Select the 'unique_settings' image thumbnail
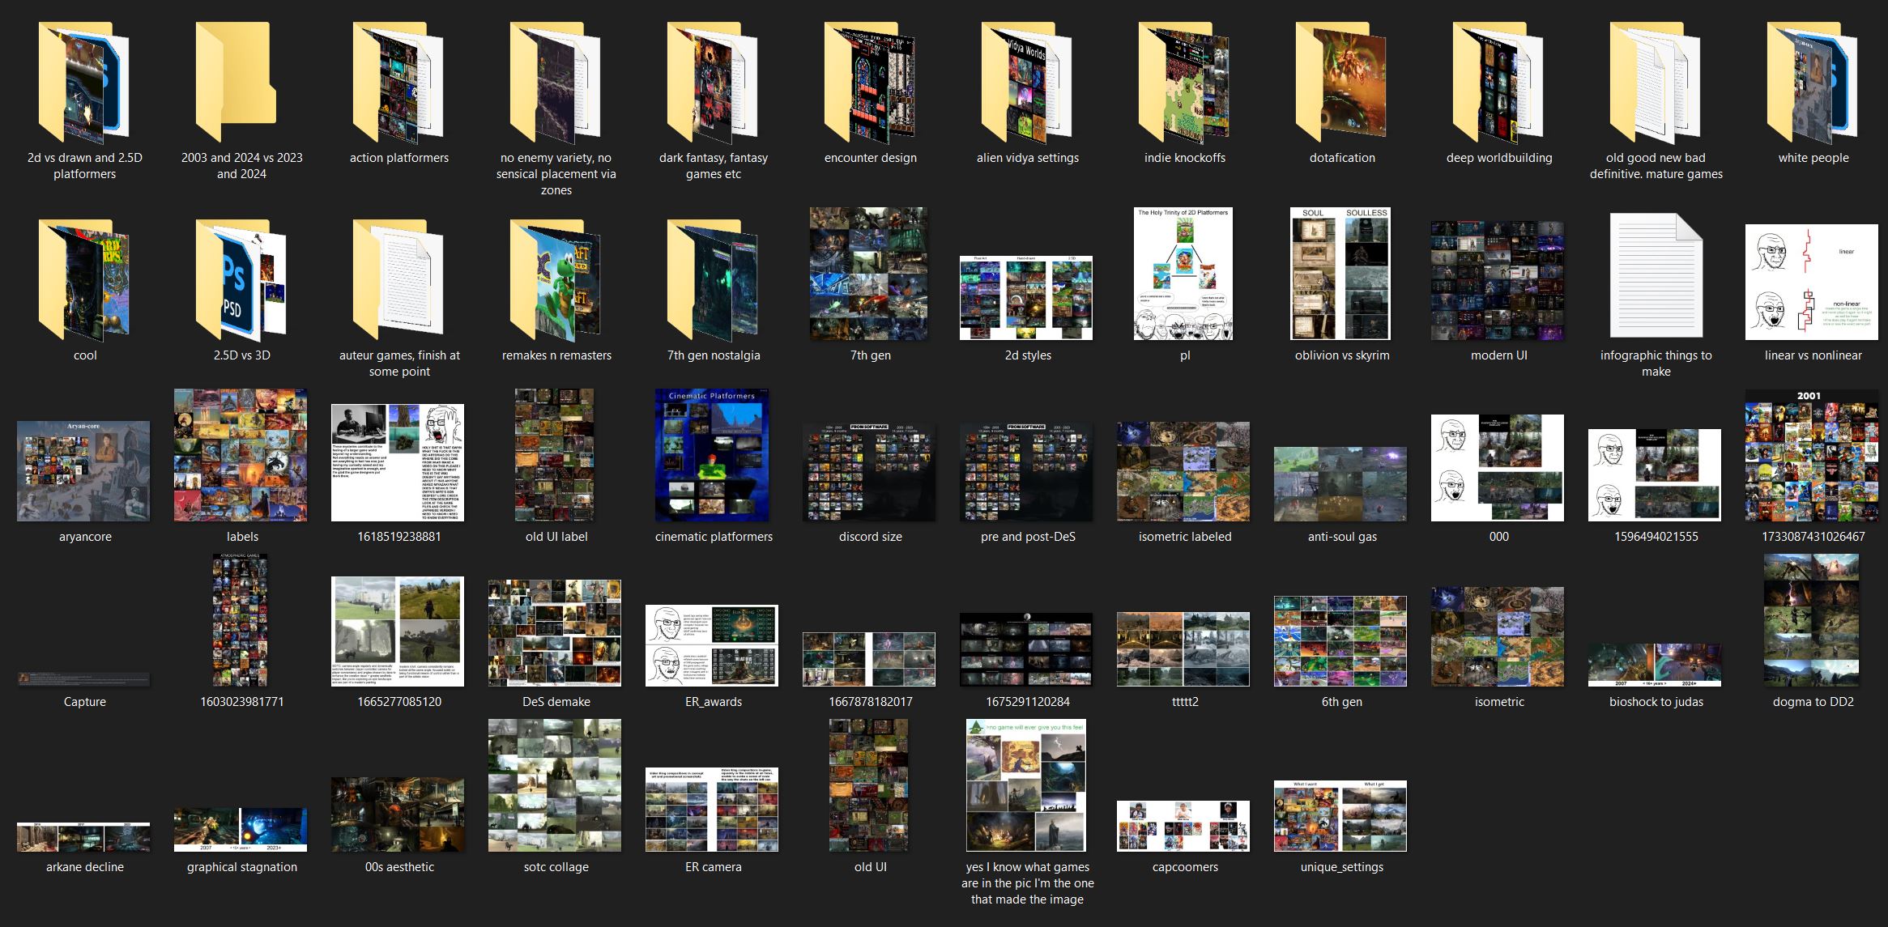This screenshot has height=927, width=1888. pyautogui.click(x=1340, y=816)
